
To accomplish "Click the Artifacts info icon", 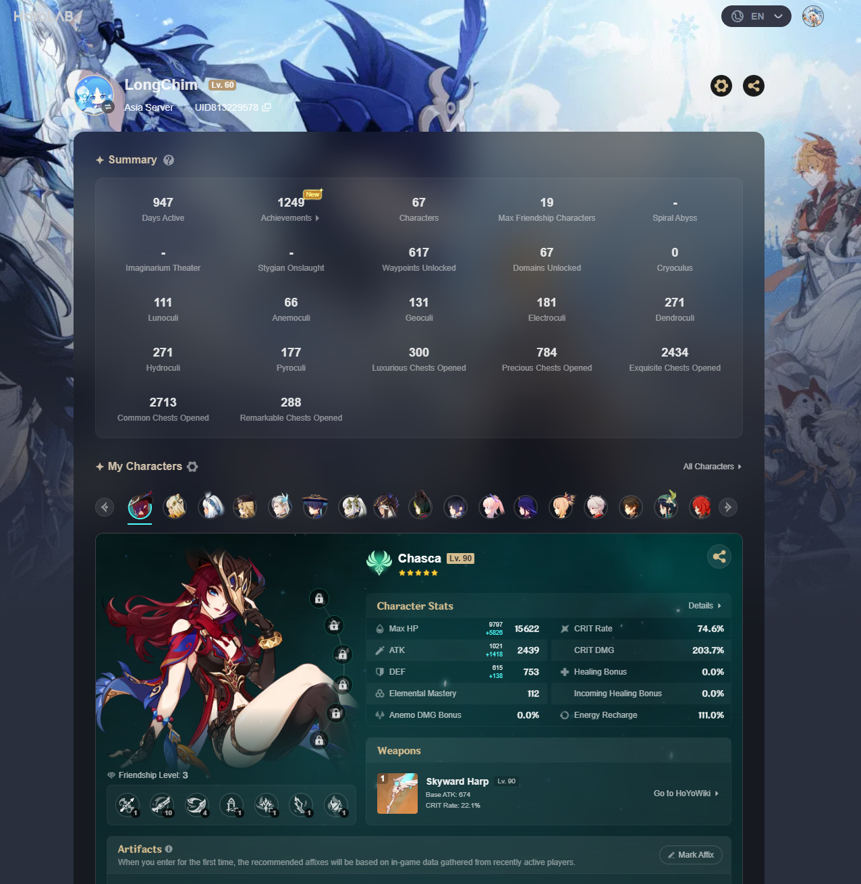I will (169, 849).
